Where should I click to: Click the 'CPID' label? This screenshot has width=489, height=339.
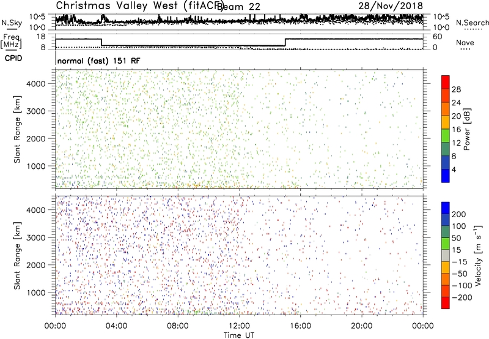pos(13,58)
